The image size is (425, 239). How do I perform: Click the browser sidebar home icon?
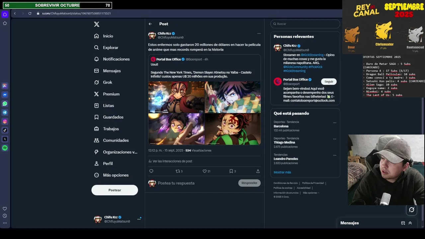tap(5, 14)
